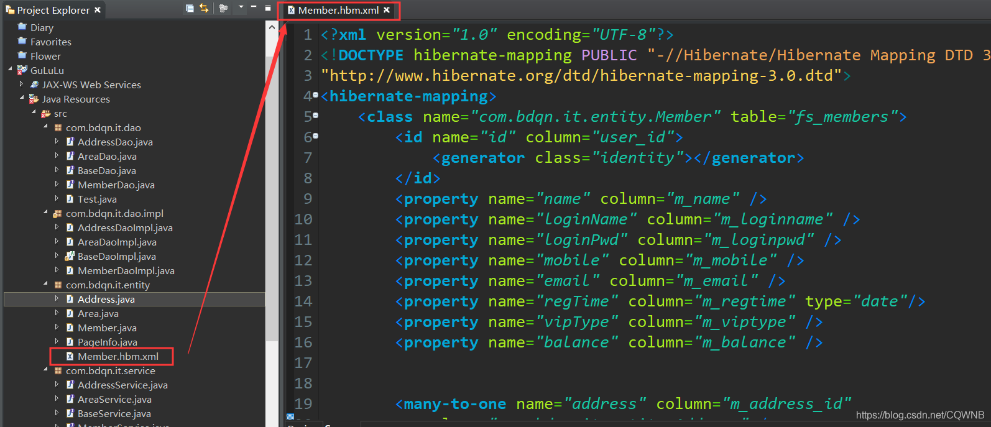Viewport: 991px width, 427px height.
Task: Select the Project Explorer tab
Action: click(53, 10)
